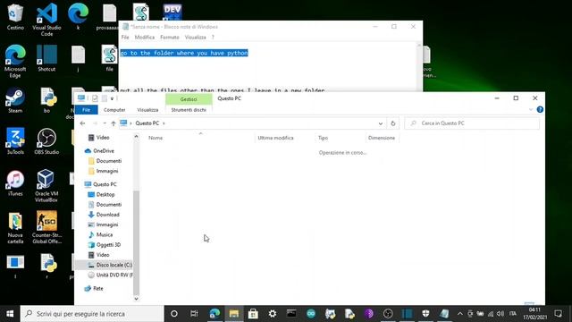Open Desktop in the navigation pane
The image size is (572, 322).
pos(105,195)
